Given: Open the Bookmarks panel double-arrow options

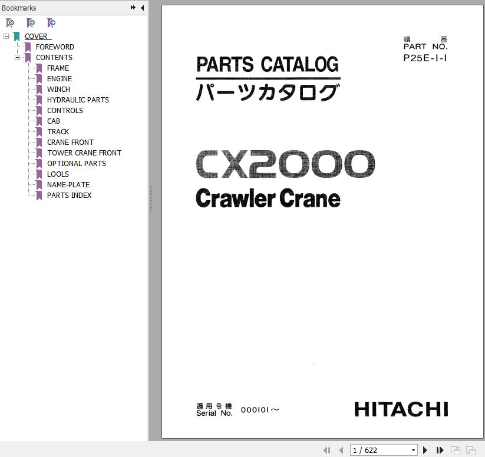Looking at the screenshot, I should [x=133, y=8].
